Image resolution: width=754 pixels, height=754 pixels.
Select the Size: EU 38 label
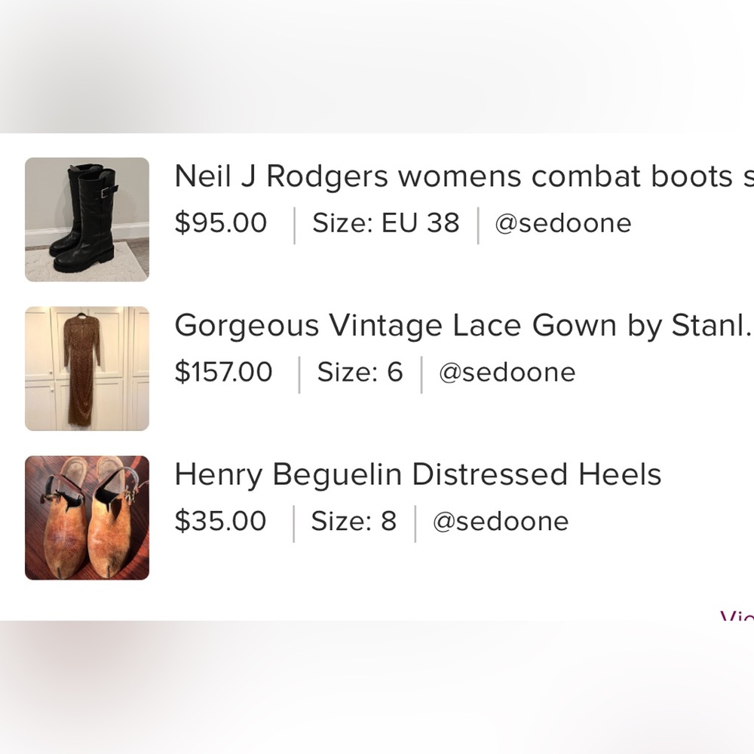(x=385, y=223)
